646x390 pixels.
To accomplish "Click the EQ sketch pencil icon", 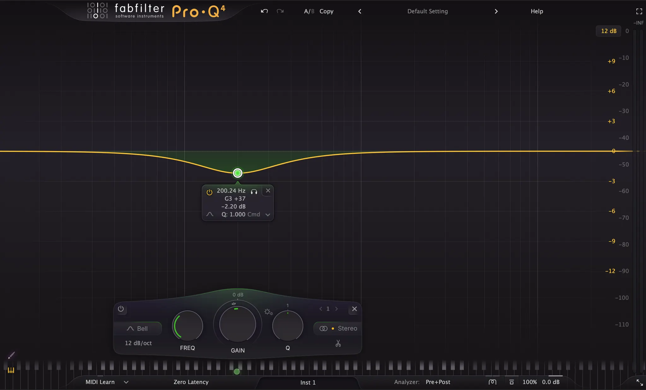I will 11,356.
